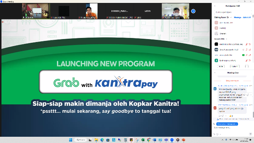The width and height of the screenshot is (254, 143).
Task: Click Admit All waiting room participants
Action: [247, 17]
